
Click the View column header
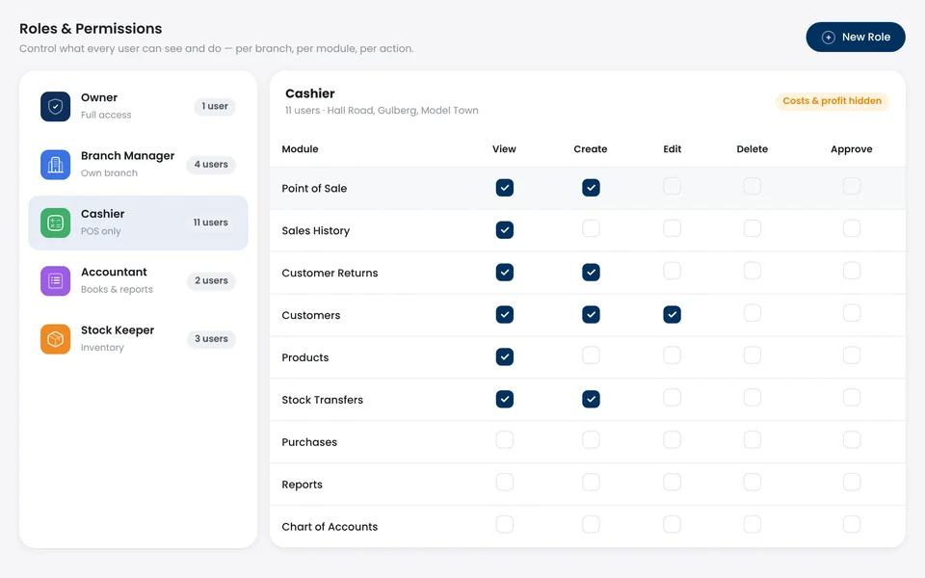tap(504, 149)
